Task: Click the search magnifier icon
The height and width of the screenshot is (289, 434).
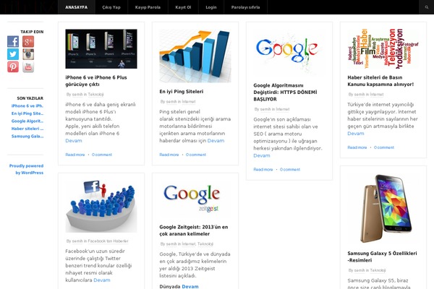Action: click(x=427, y=7)
